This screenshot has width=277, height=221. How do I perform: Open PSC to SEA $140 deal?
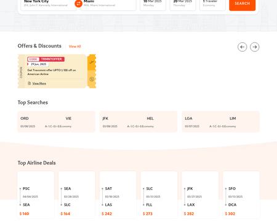click(36, 195)
